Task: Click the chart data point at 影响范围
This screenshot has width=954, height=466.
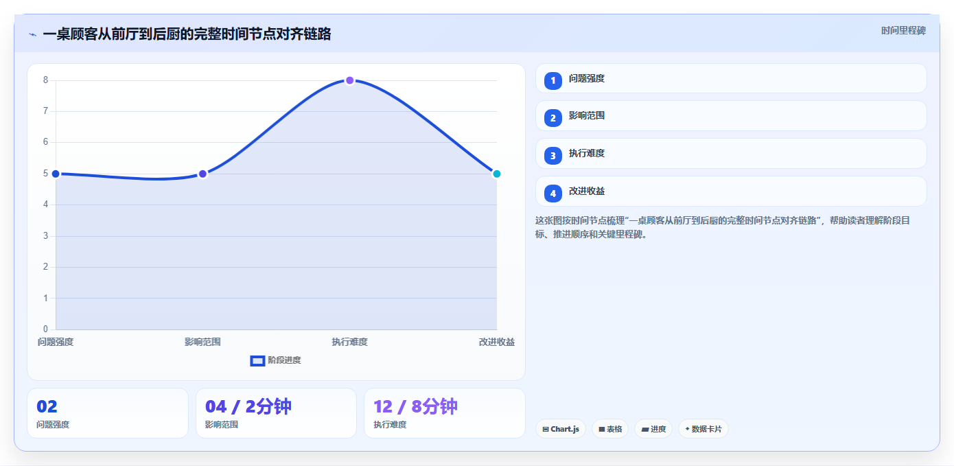Action: click(x=202, y=174)
